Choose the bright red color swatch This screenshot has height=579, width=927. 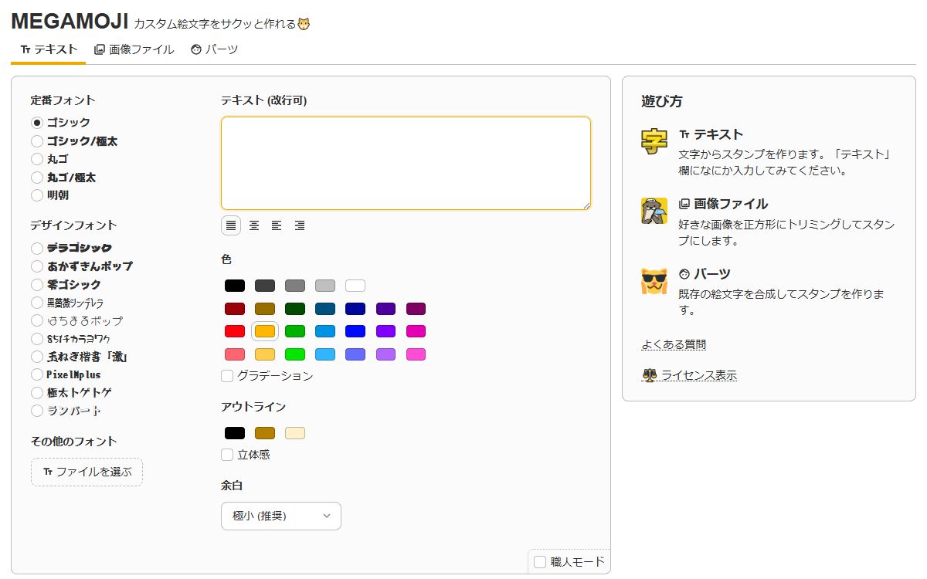235,331
